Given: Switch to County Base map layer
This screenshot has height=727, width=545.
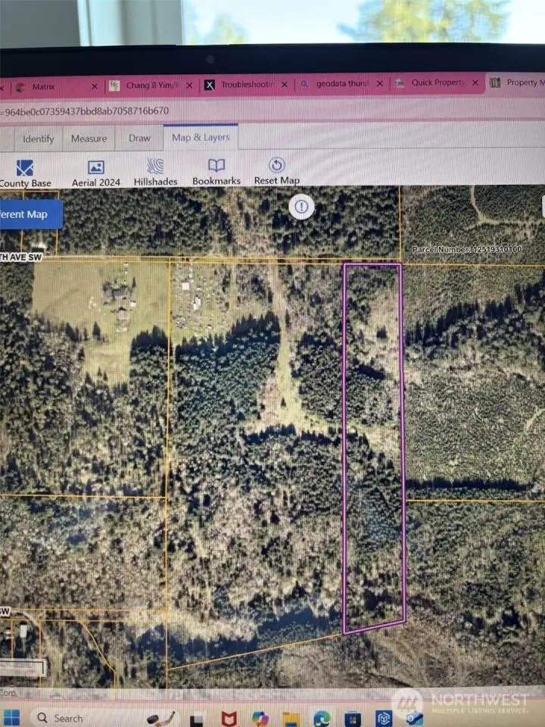Looking at the screenshot, I should pyautogui.click(x=24, y=172).
